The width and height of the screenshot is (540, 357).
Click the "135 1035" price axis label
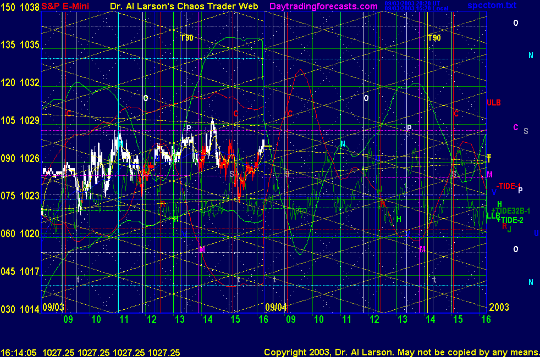point(20,45)
